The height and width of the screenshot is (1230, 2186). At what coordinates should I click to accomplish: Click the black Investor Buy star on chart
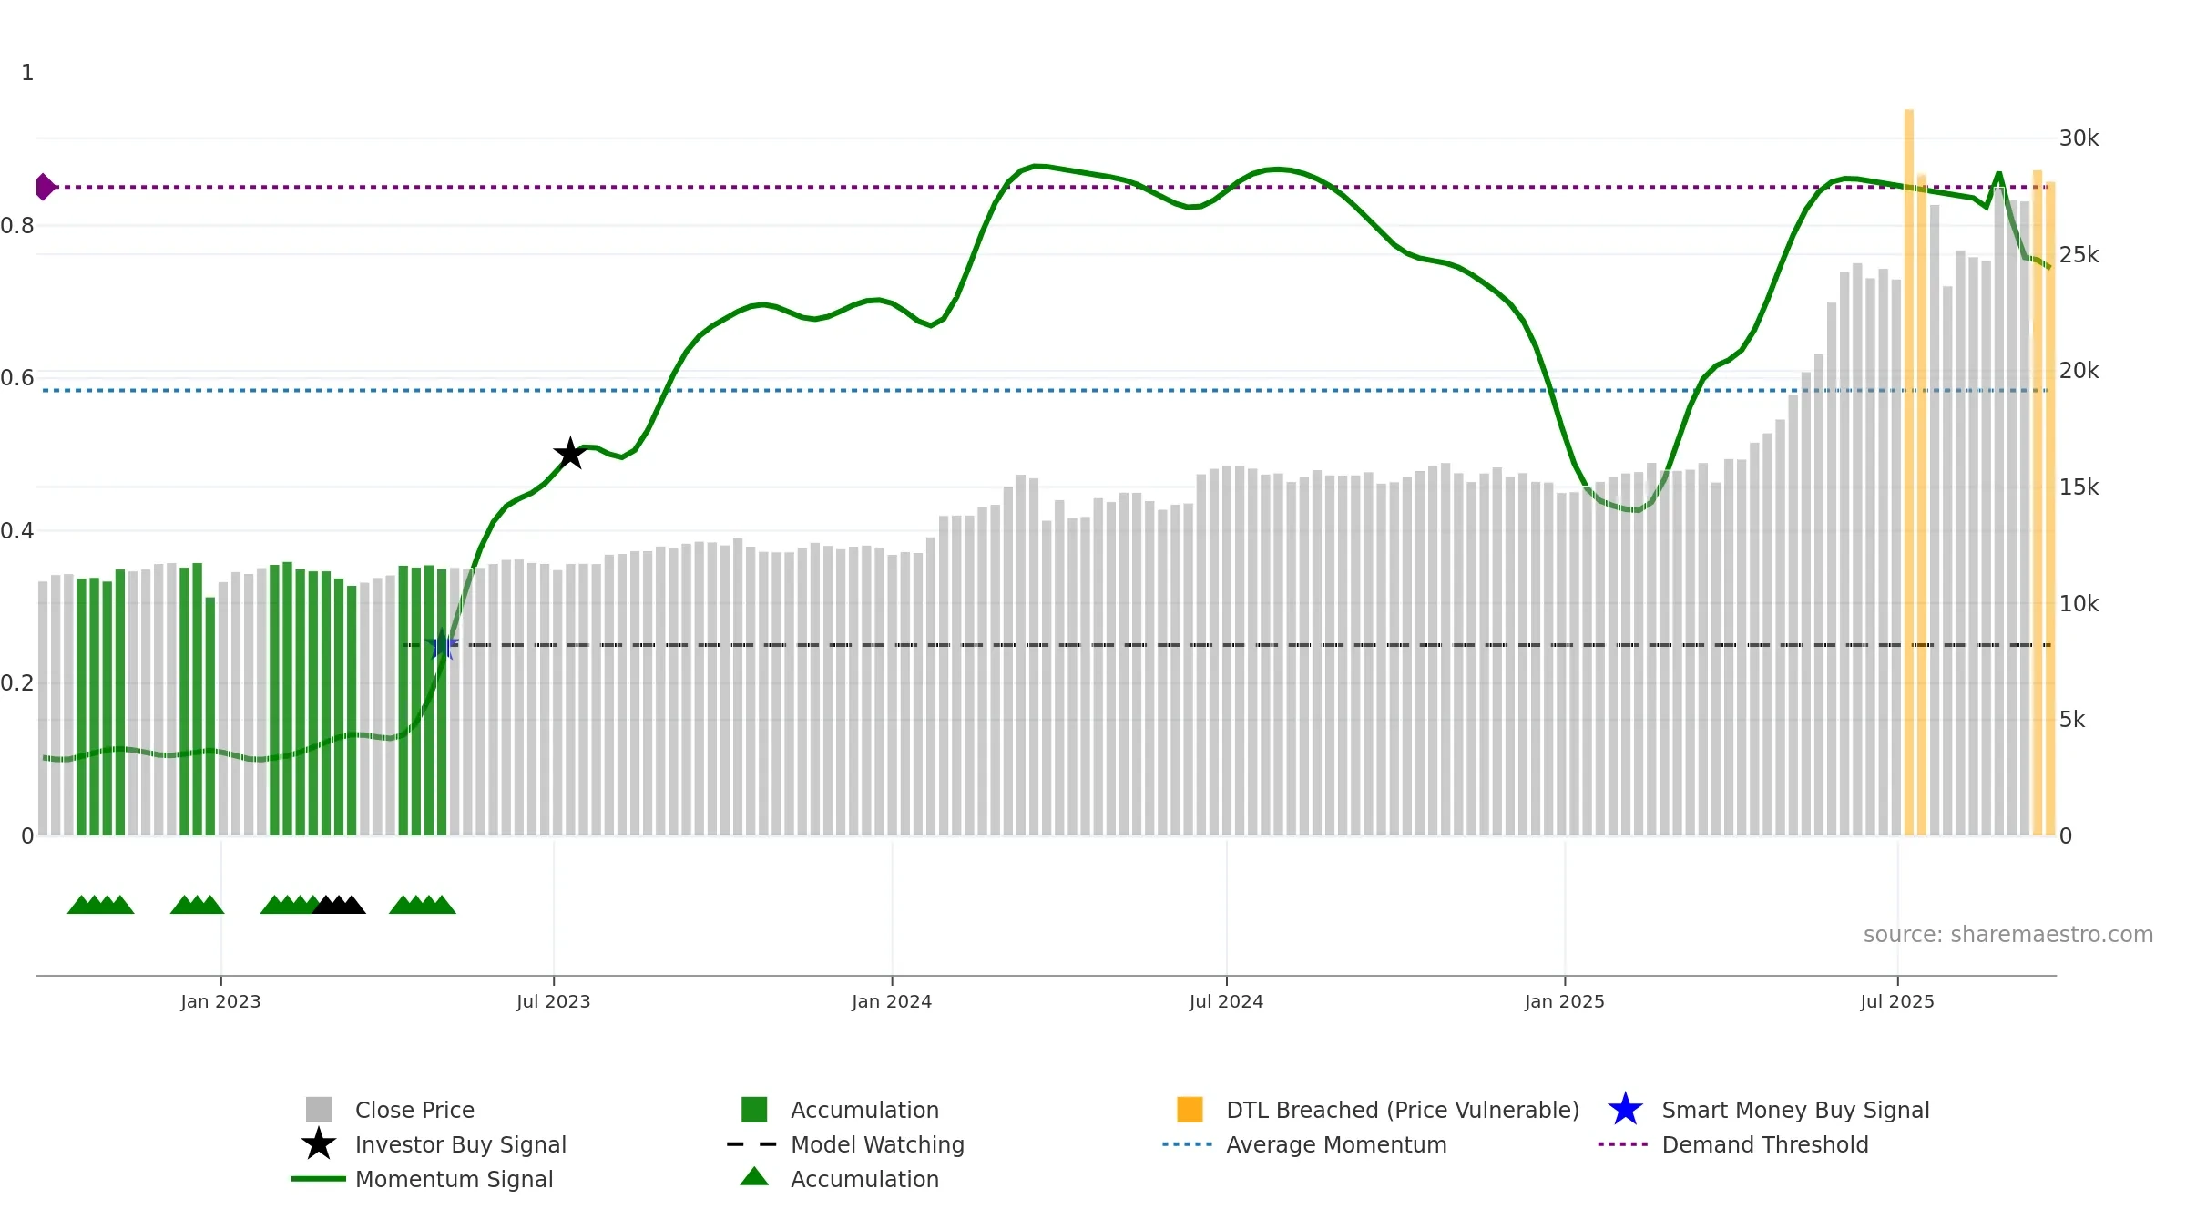click(x=570, y=453)
